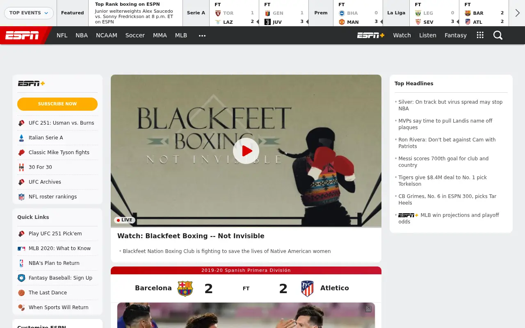The width and height of the screenshot is (525, 328).
Task: Select the MMA menu
Action: [160, 35]
